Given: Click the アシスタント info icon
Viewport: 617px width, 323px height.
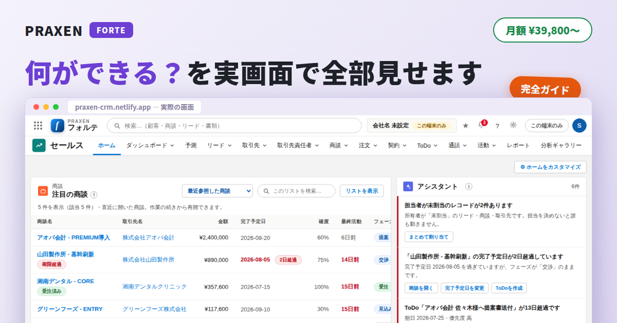Looking at the screenshot, I should (469, 187).
